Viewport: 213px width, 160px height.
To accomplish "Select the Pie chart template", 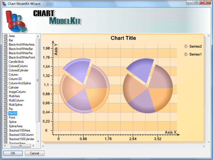I will pyautogui.click(x=11, y=109).
